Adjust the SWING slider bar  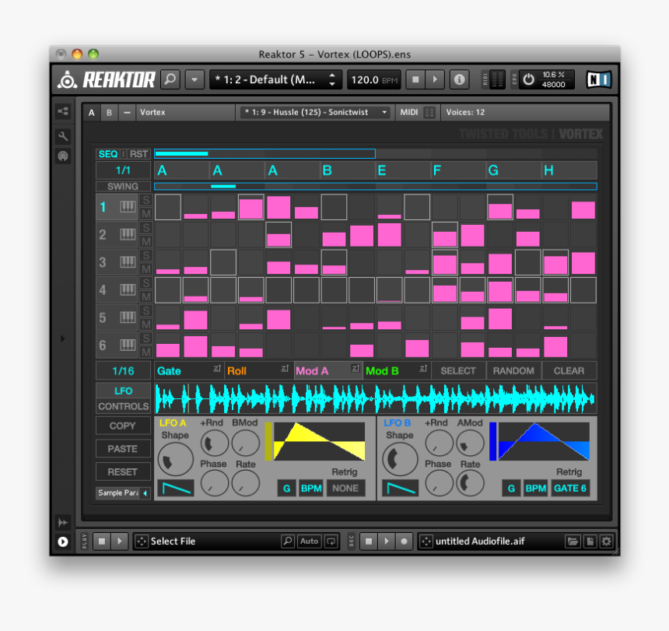[x=376, y=187]
